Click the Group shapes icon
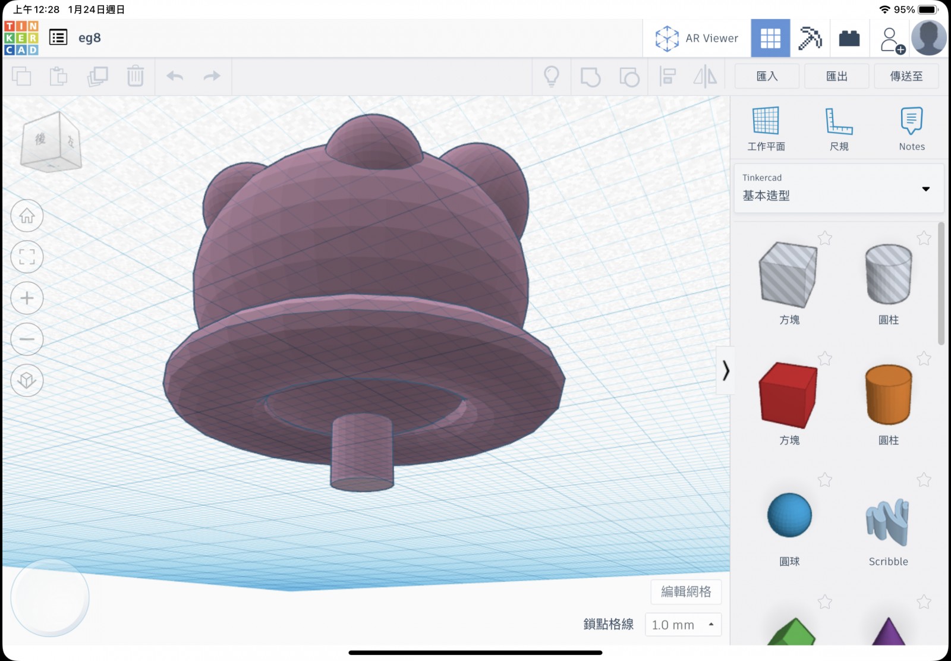 (590, 77)
